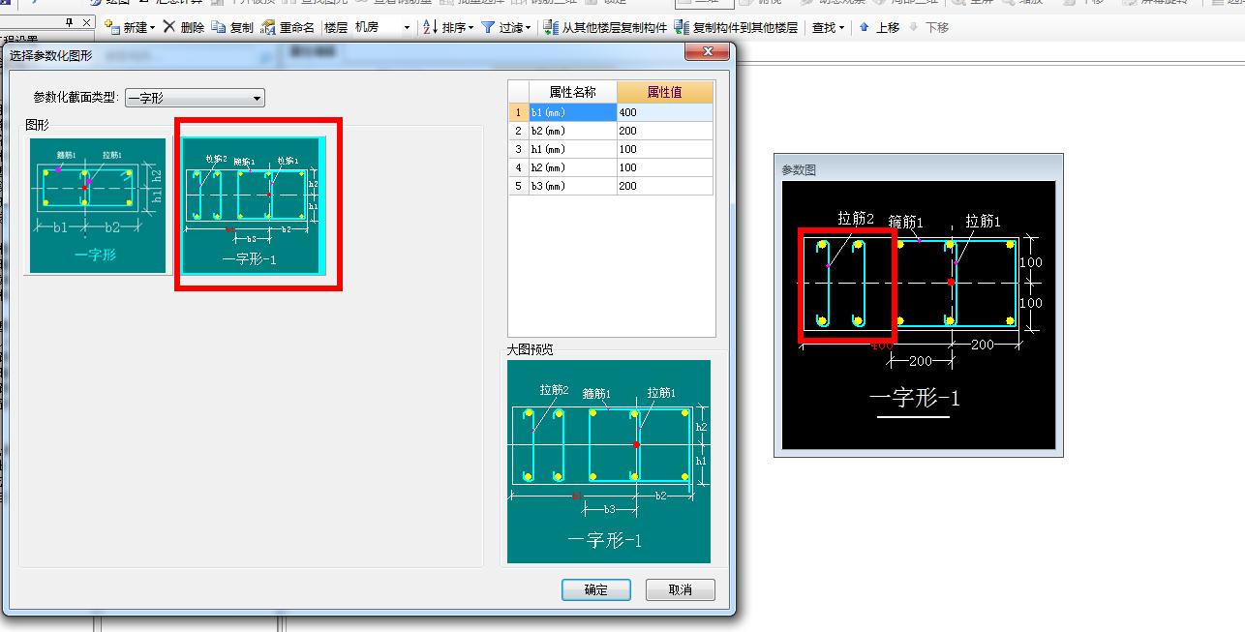Click the pin icon on left panel

click(69, 22)
